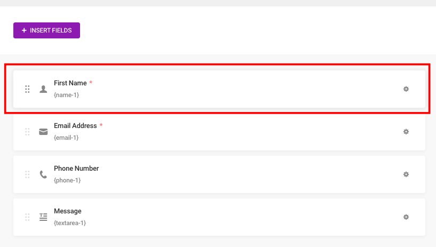Open settings gear for Email Address field
Viewport: 436px width, 247px height.
[x=406, y=132]
